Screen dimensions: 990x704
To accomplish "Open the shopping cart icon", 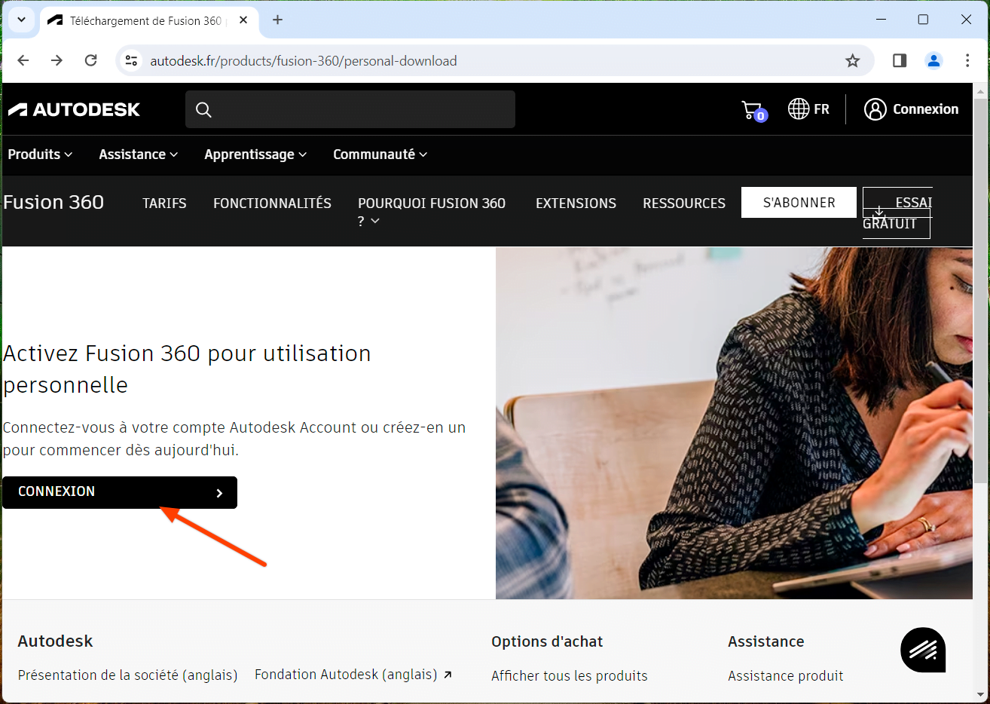I will click(753, 111).
